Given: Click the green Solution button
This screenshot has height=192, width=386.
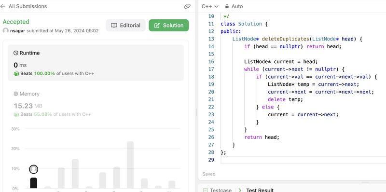Looking at the screenshot, I should coord(168,26).
